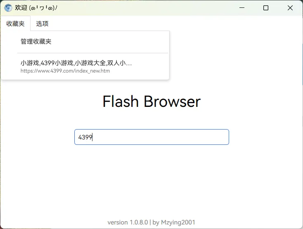Image resolution: width=303 pixels, height=229 pixels.
Task: Open the 4399小游戏 bookmark entry
Action: pos(85,66)
